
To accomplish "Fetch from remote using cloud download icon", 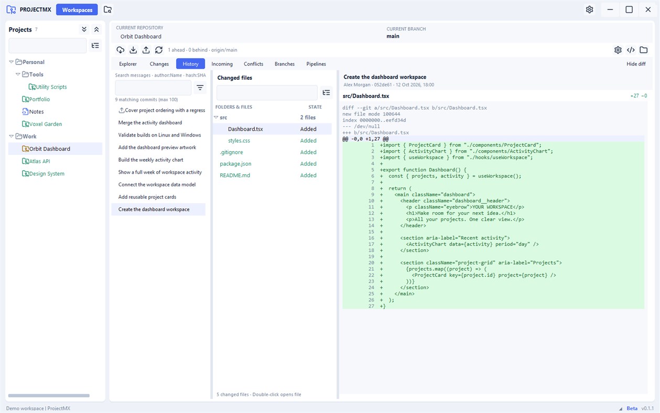I will [121, 50].
